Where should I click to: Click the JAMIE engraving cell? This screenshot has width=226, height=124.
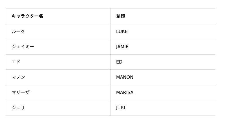pos(122,47)
